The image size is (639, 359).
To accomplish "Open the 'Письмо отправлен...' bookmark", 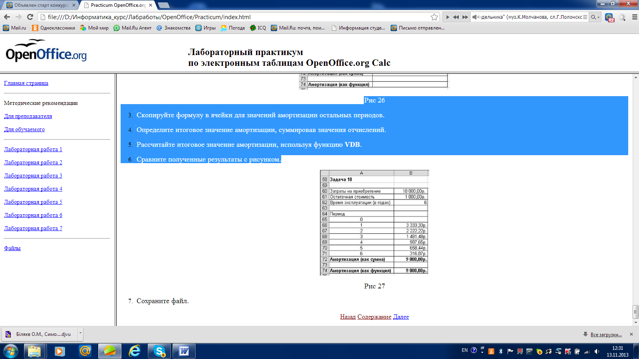I will click(x=417, y=28).
